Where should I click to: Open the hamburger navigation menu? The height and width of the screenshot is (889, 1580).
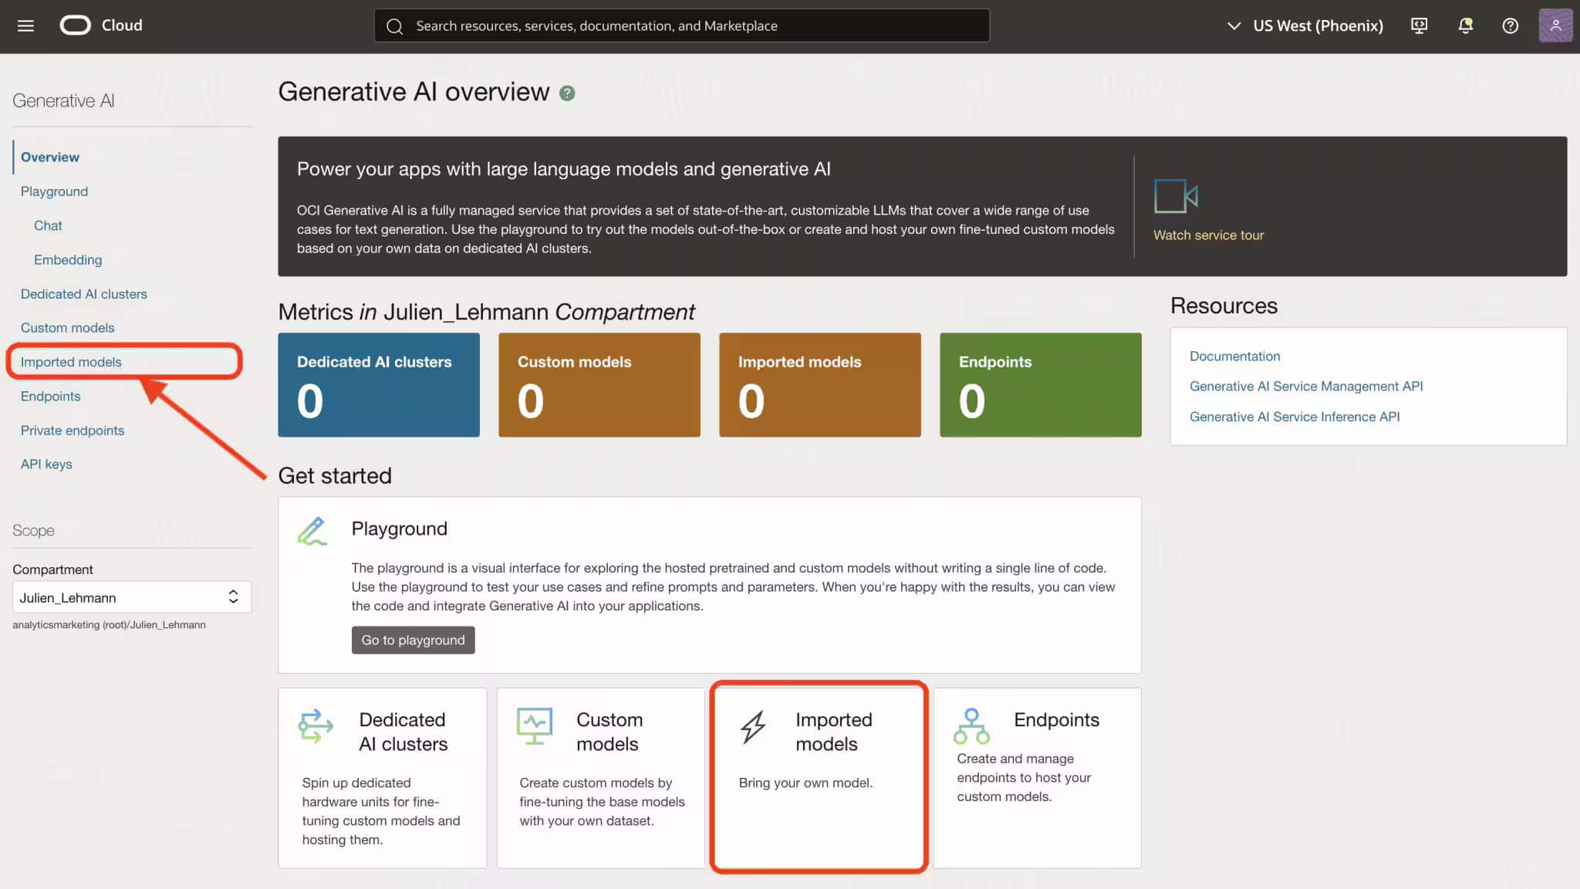click(x=25, y=25)
